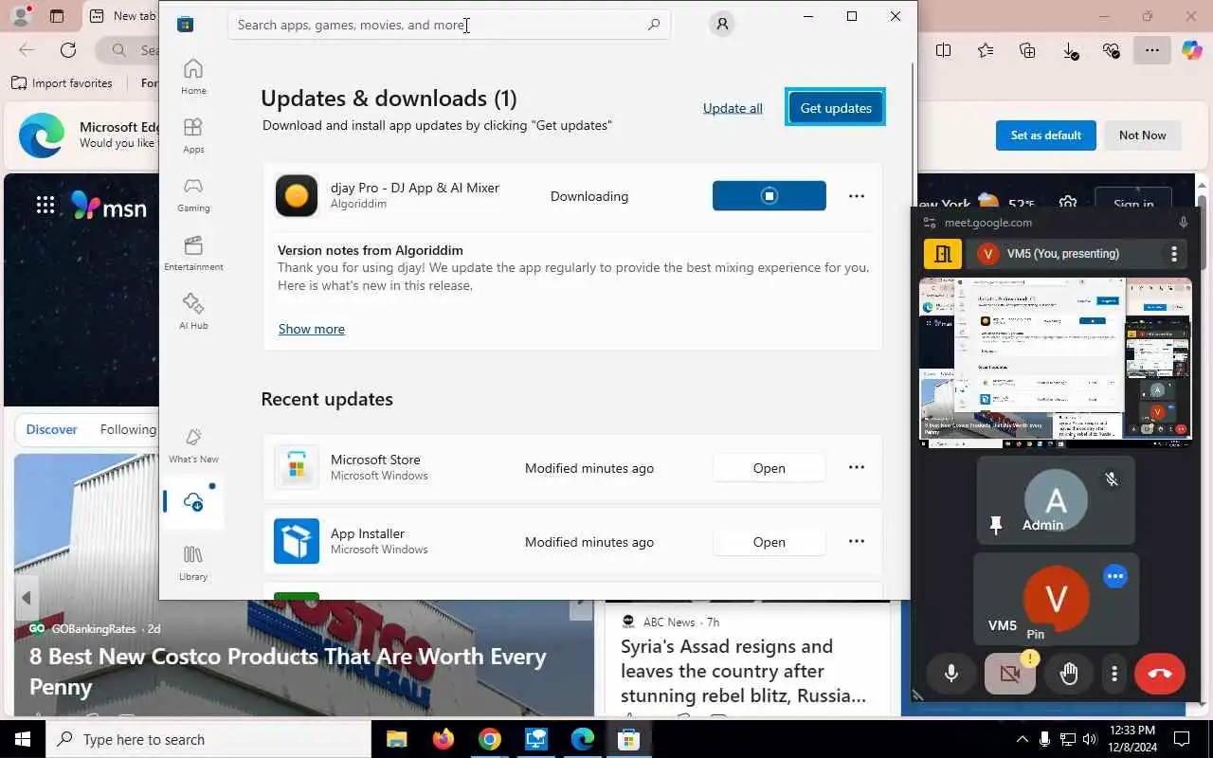
Task: Switch to Discover tab on MSN
Action: [x=51, y=429]
